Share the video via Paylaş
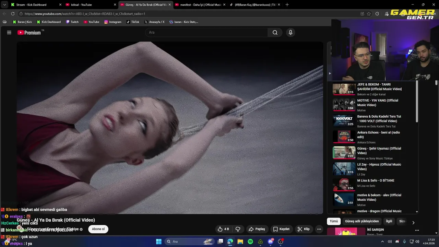This screenshot has height=247, width=439. click(257, 229)
